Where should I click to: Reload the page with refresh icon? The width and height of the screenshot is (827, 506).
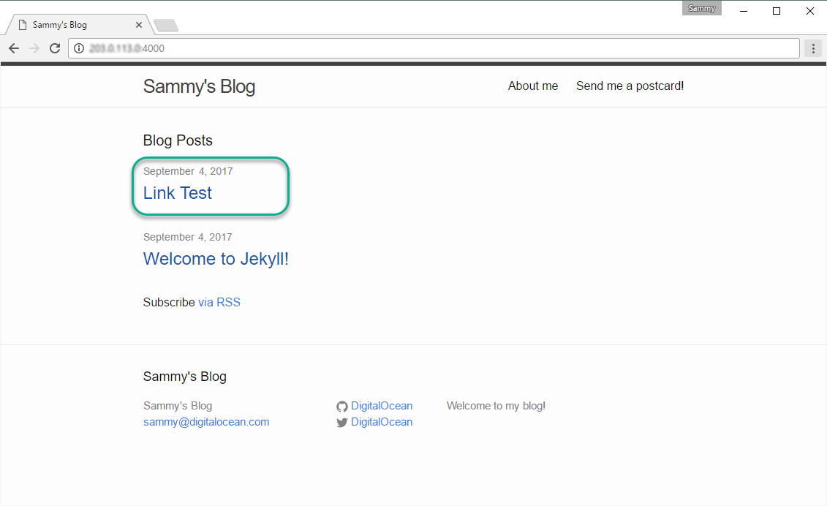pyautogui.click(x=54, y=48)
